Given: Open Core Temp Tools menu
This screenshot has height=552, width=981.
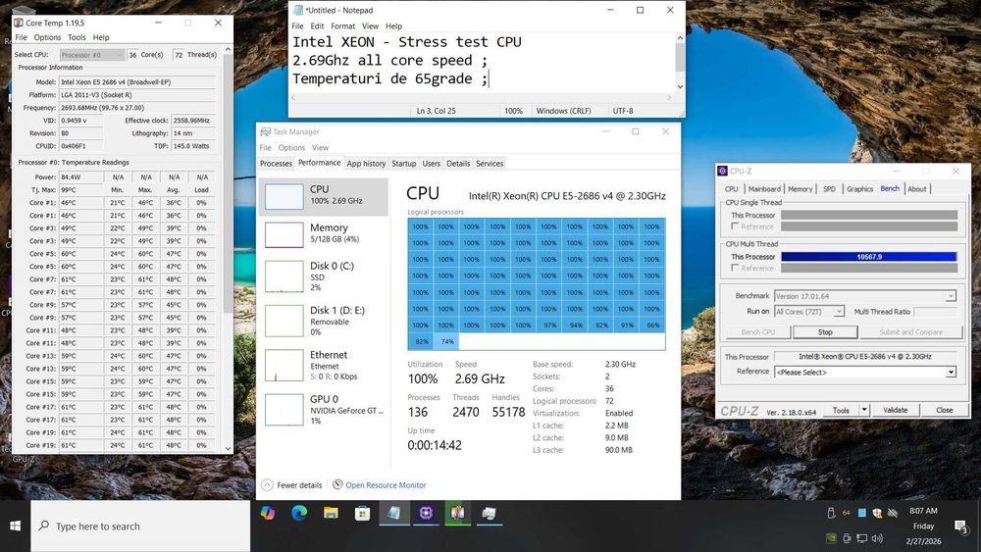Looking at the screenshot, I should point(77,37).
